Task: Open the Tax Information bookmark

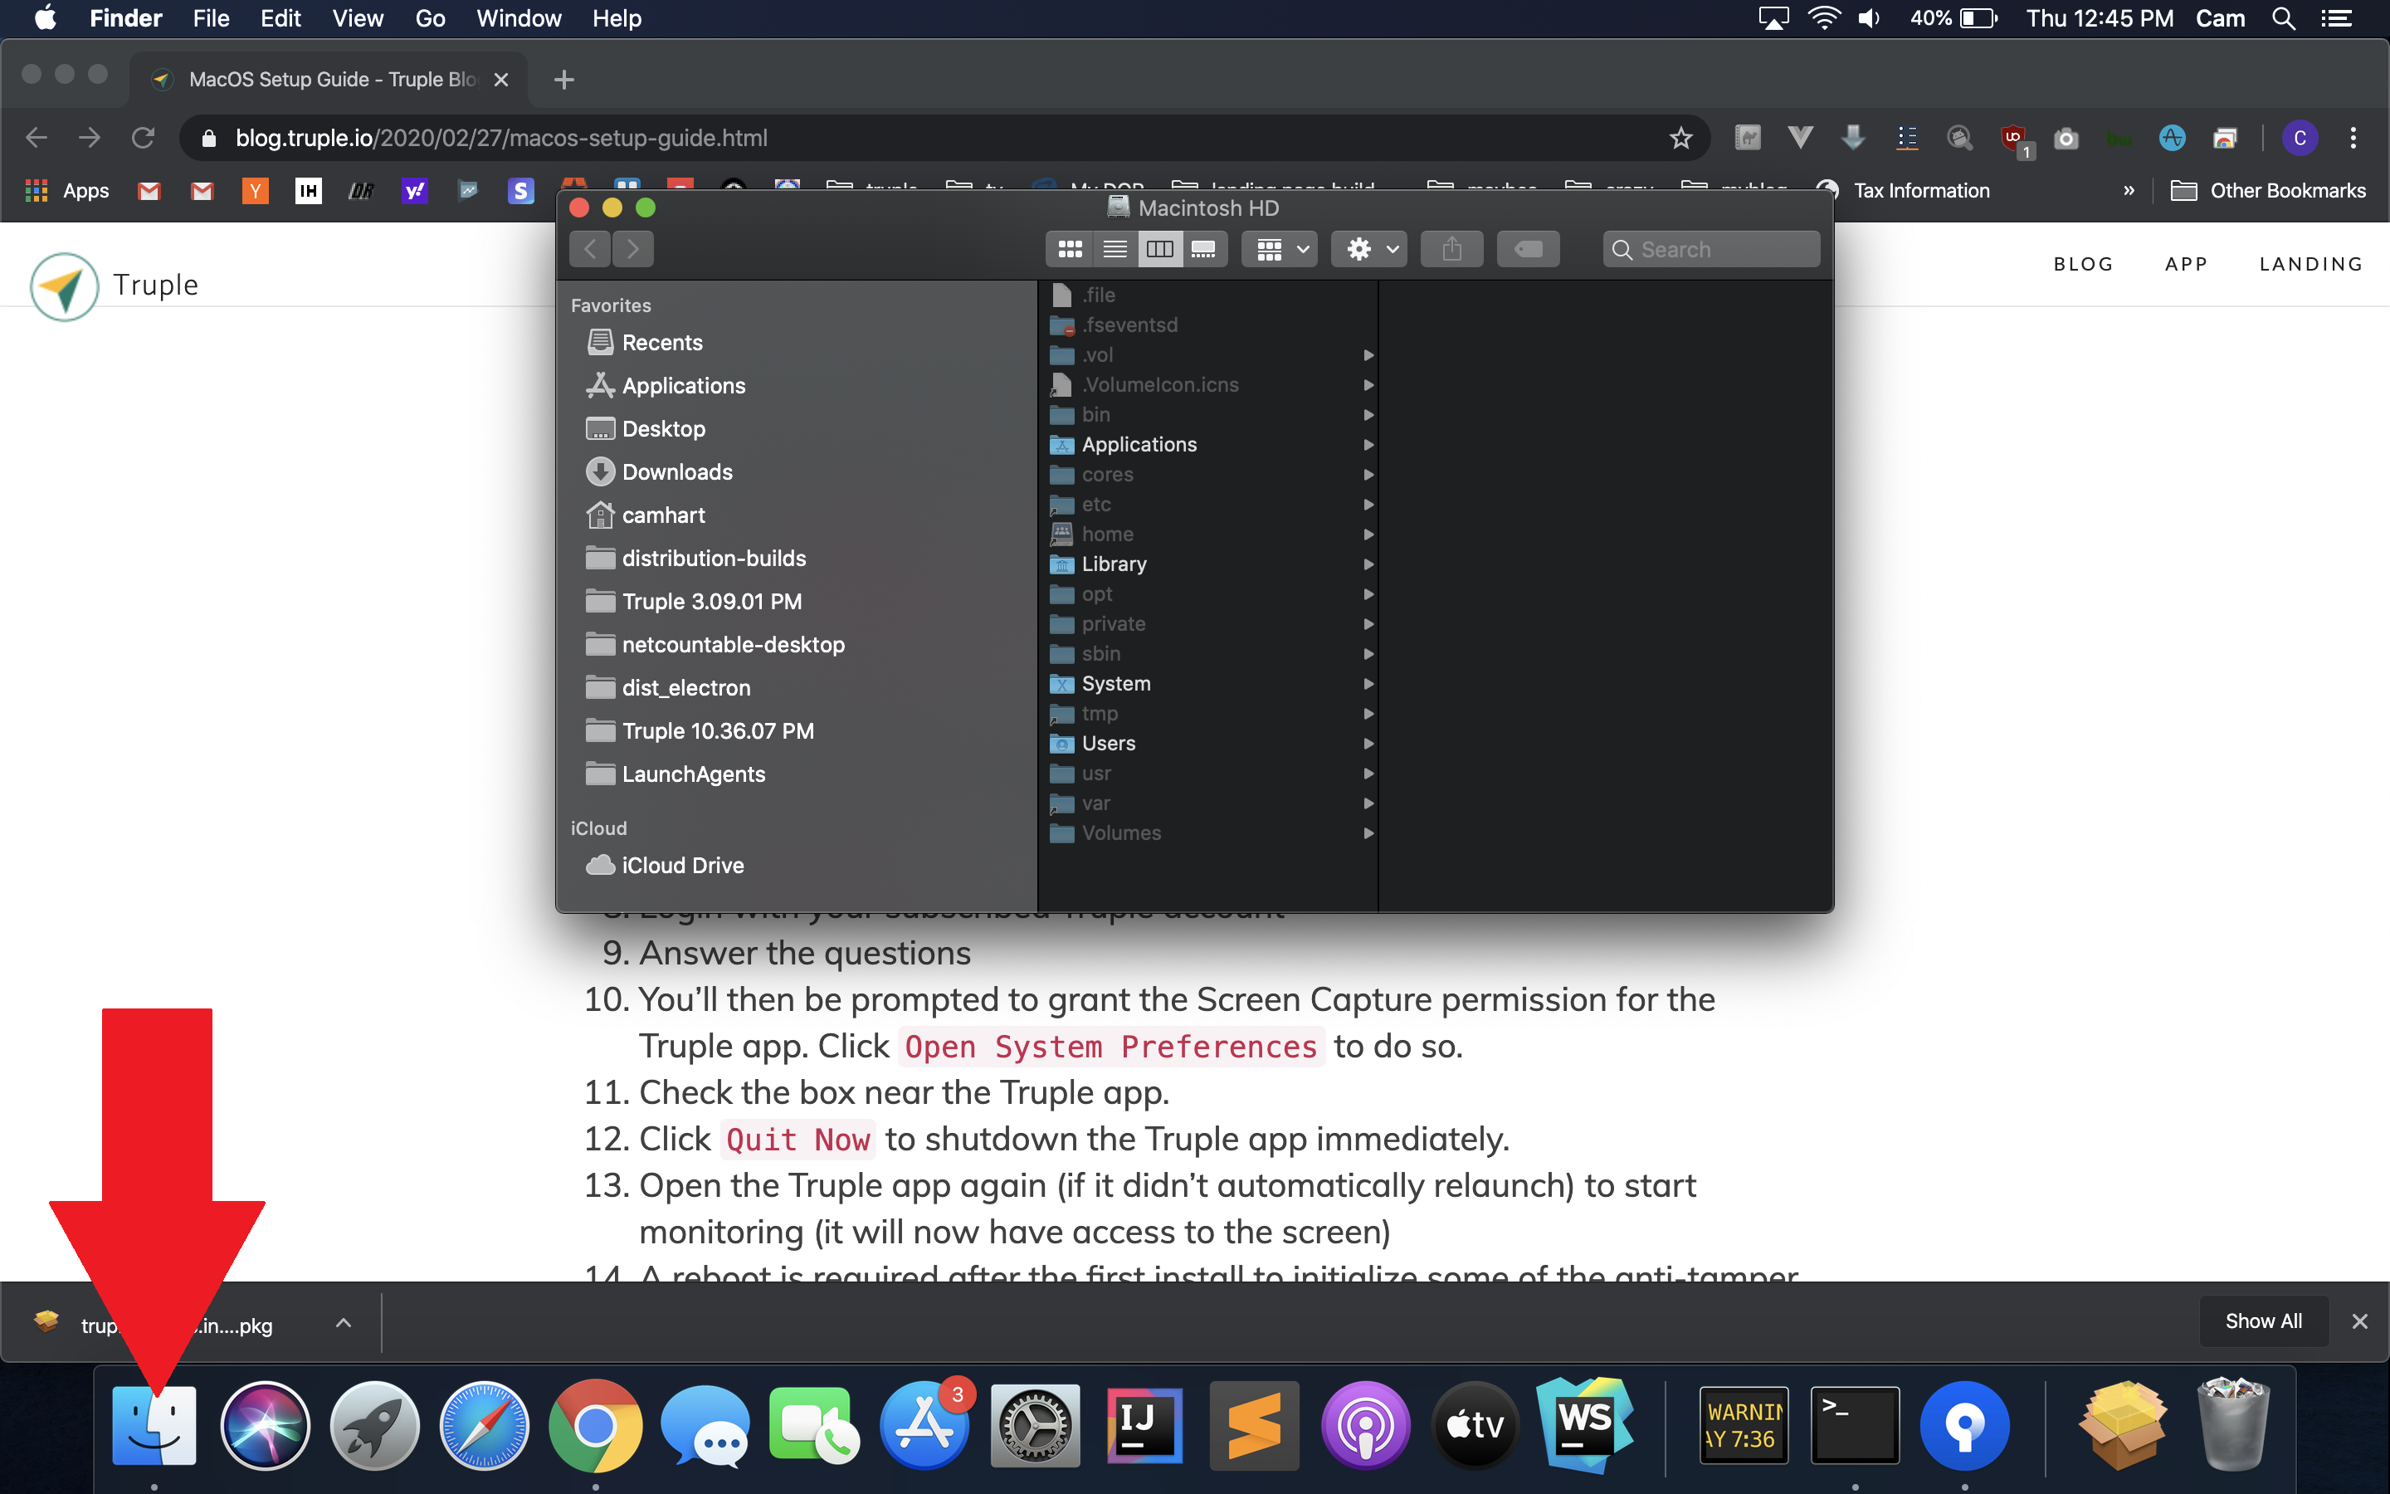Action: (x=1920, y=190)
